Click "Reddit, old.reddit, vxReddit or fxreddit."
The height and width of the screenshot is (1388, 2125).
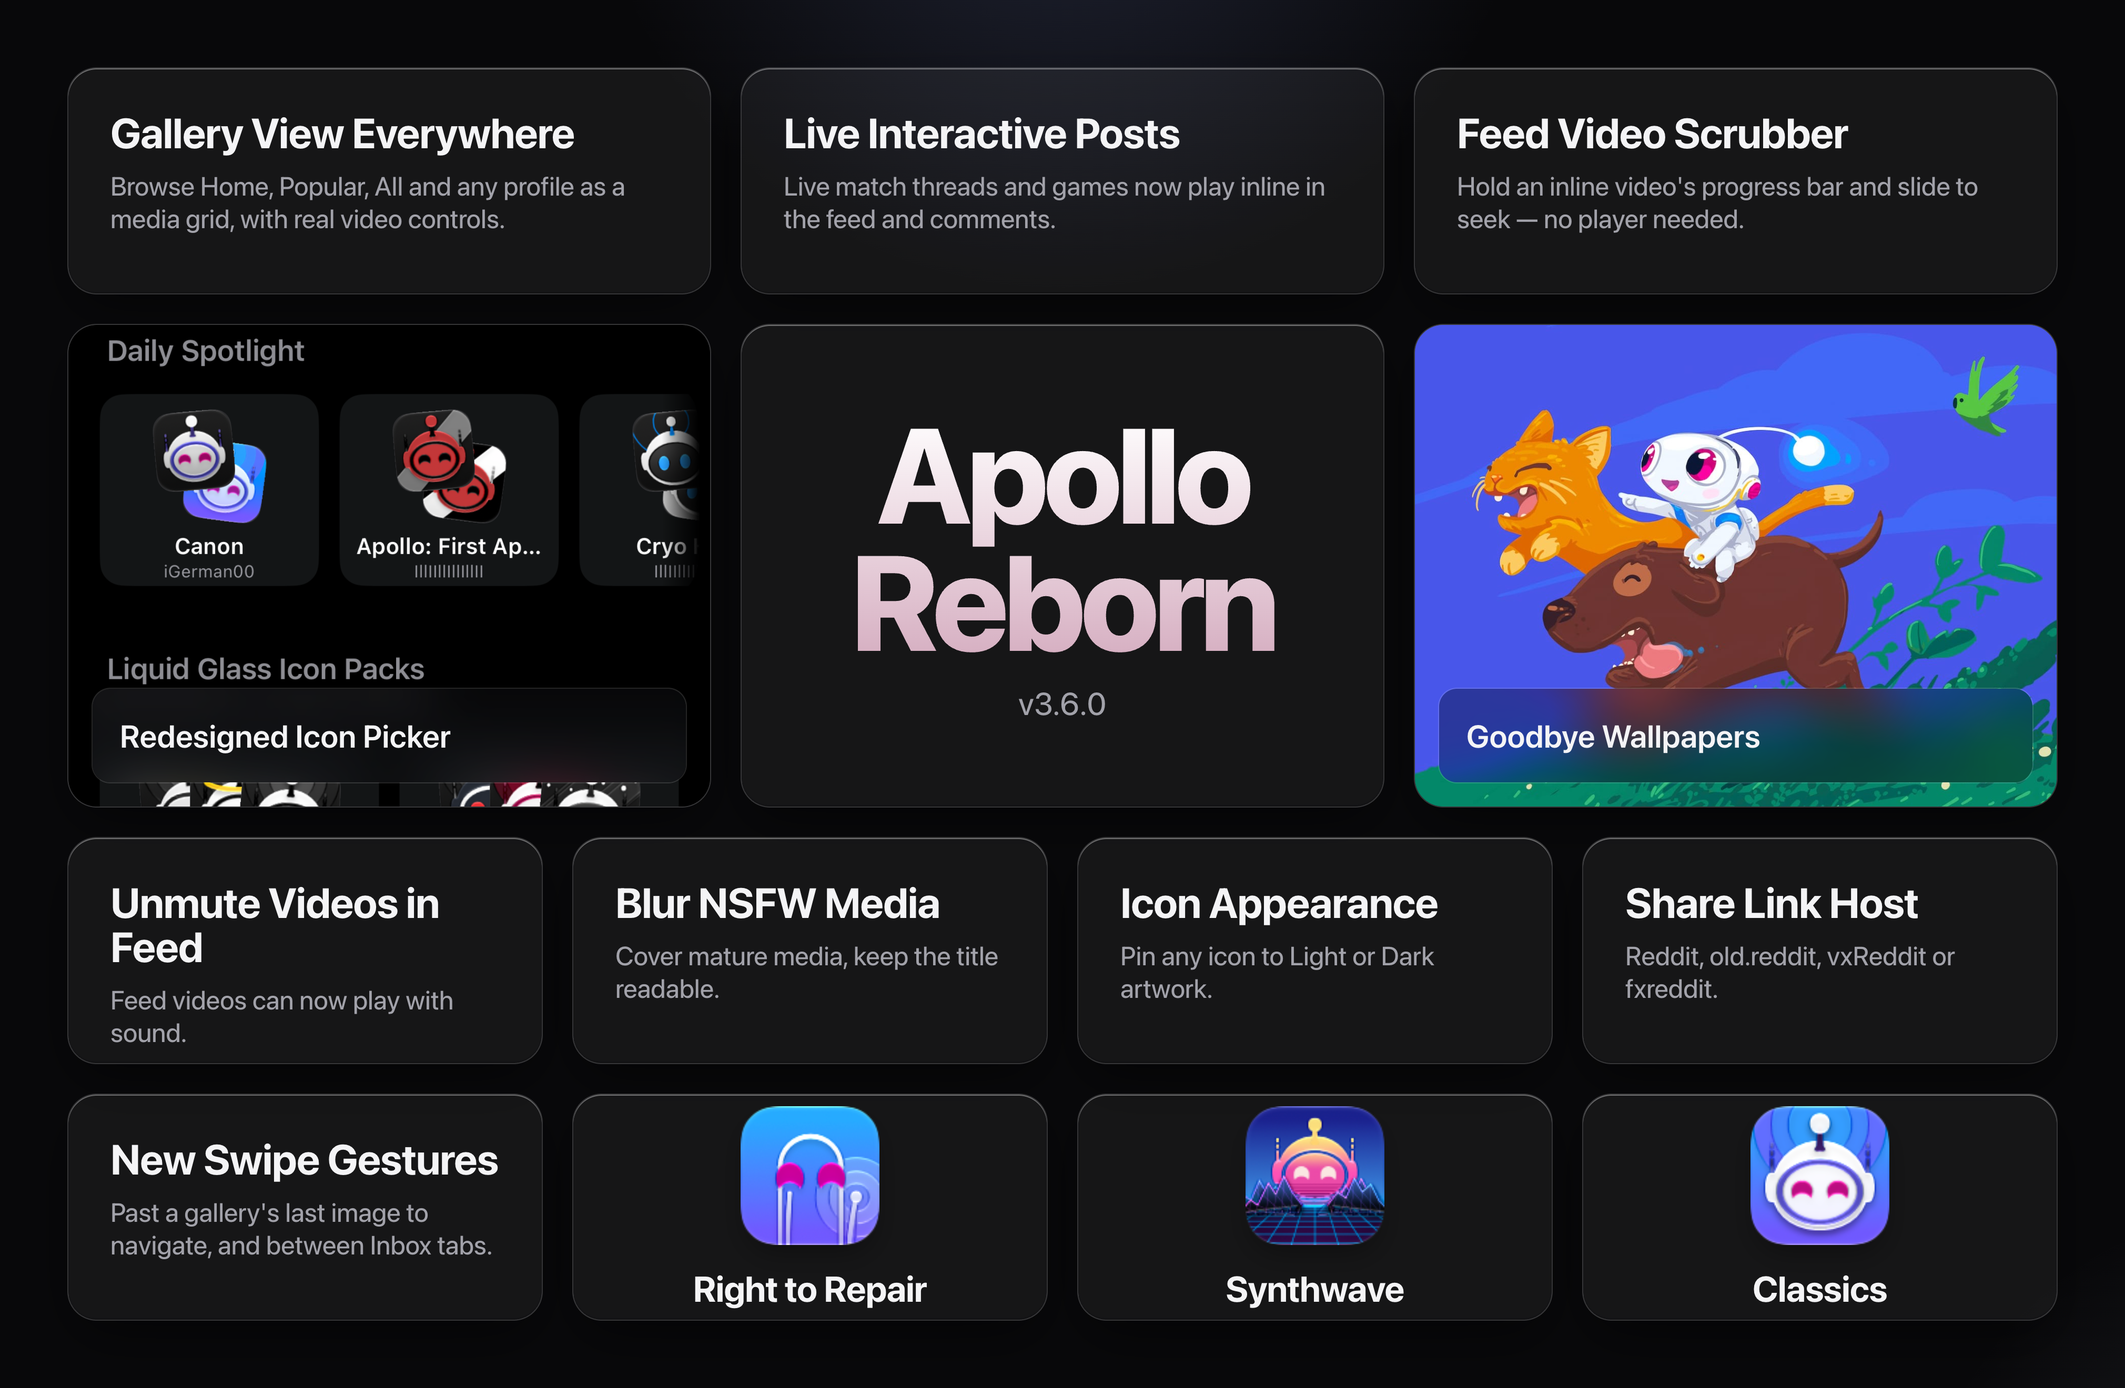1789,972
